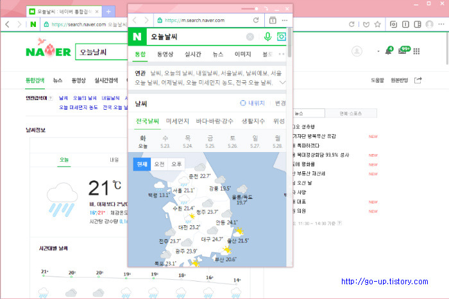Open the 뉴스 tab in main Naver search
The height and width of the screenshot is (299, 449).
pos(58,80)
